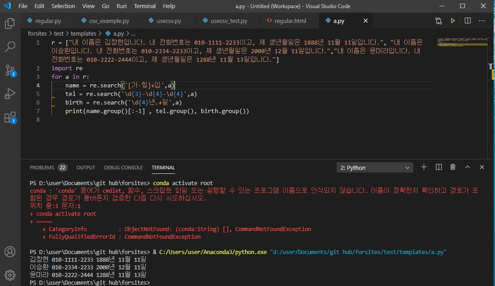Open the Accounts menu icon
495x286 pixels.
[x=10, y=252]
